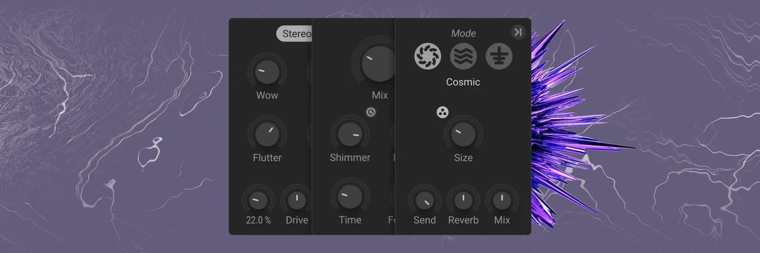Screen dimensions: 760x253
Task: Click the Drive knob
Action: coord(297,200)
